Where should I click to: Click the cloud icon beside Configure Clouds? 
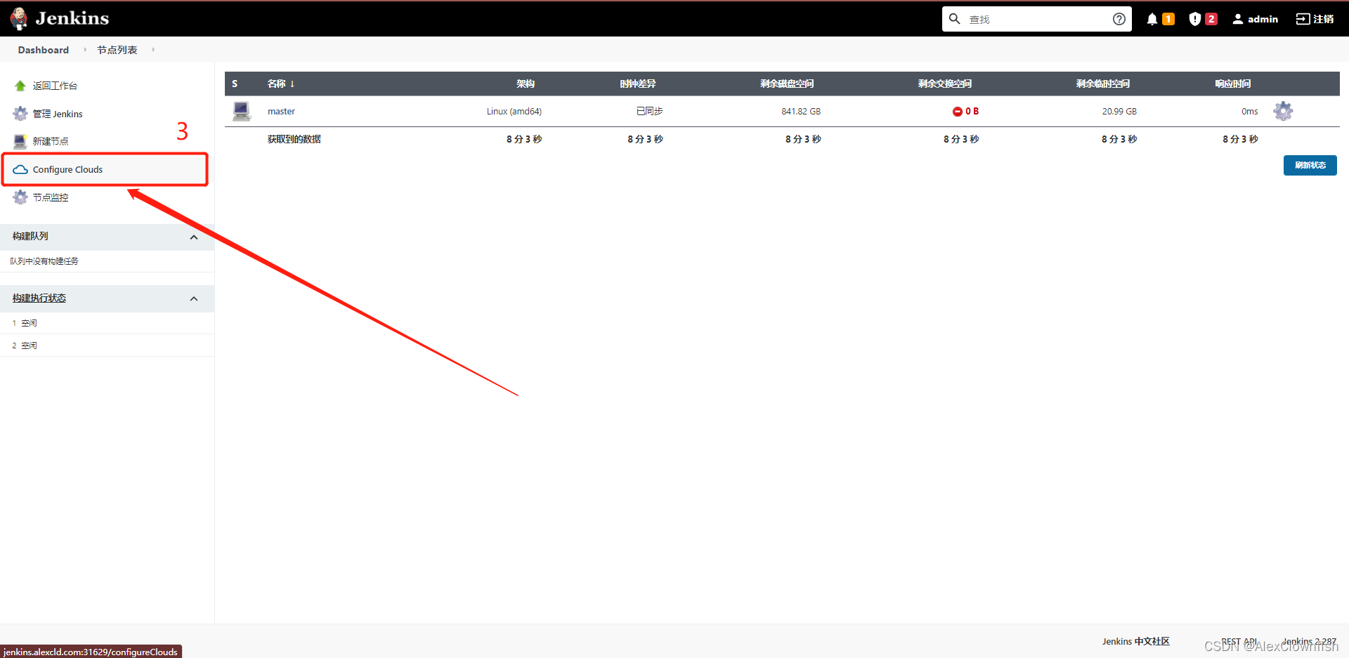[20, 169]
